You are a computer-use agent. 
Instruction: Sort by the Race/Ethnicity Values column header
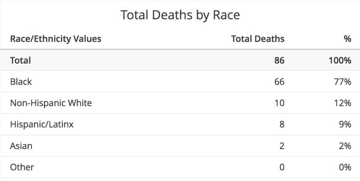(x=56, y=39)
